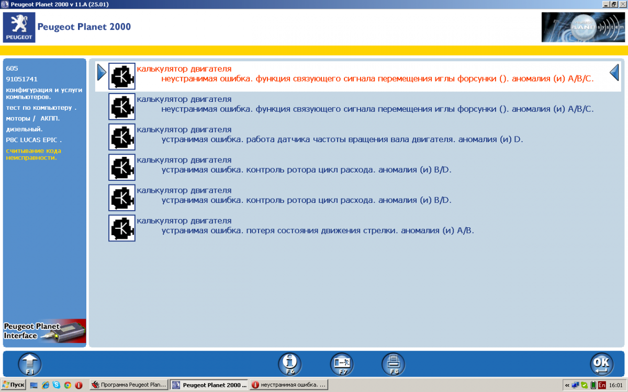Open the Opera неустранимая ошибка taskbar window
This screenshot has width=628, height=392.
[x=289, y=385]
